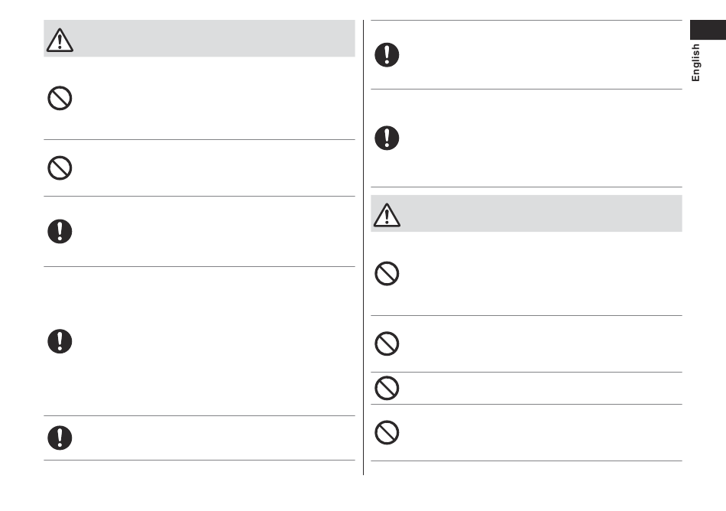Open the English language side tab label
The image size is (726, 511).
pos(695,63)
